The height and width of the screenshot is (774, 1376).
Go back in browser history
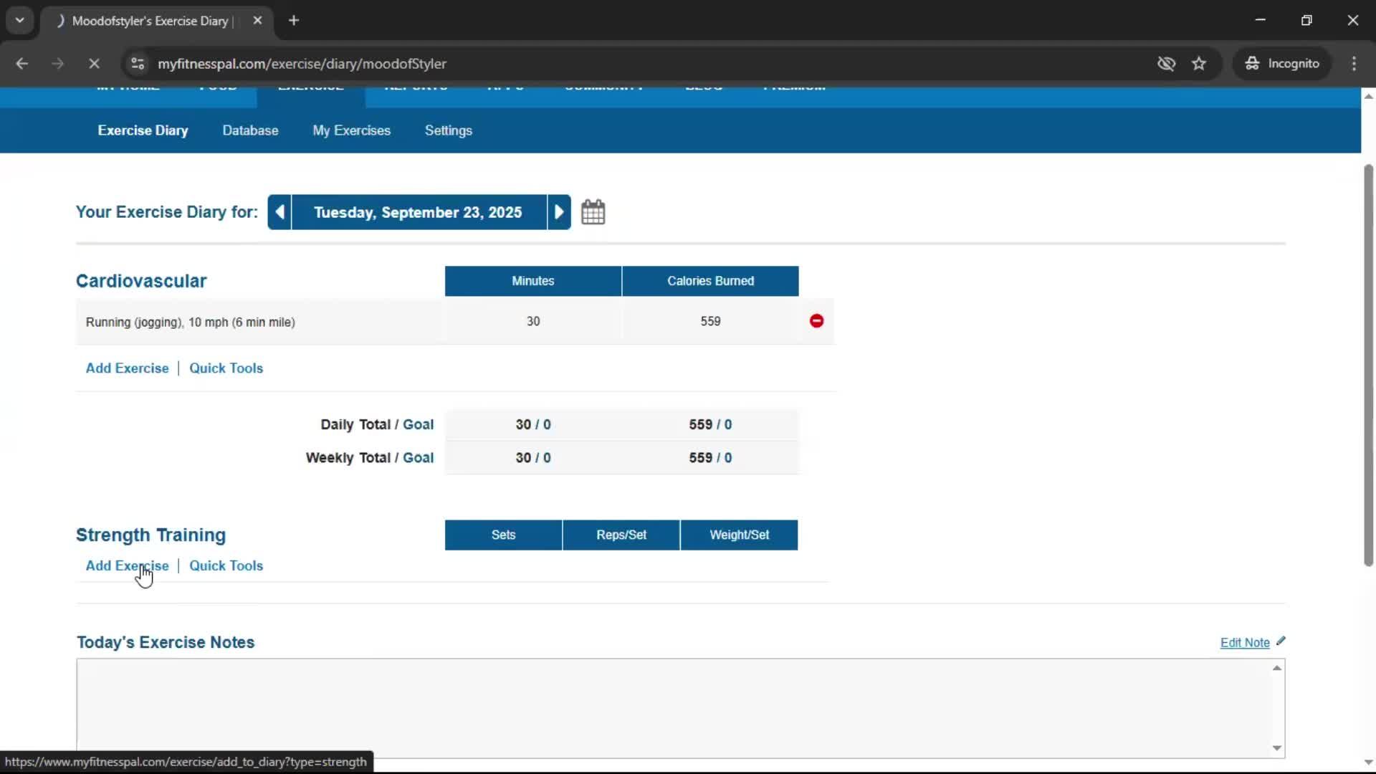pos(22,64)
